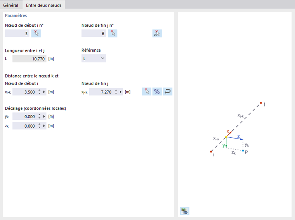Click 'Distance entre le nœud k et' label
The image size is (295, 220).
tap(31, 76)
